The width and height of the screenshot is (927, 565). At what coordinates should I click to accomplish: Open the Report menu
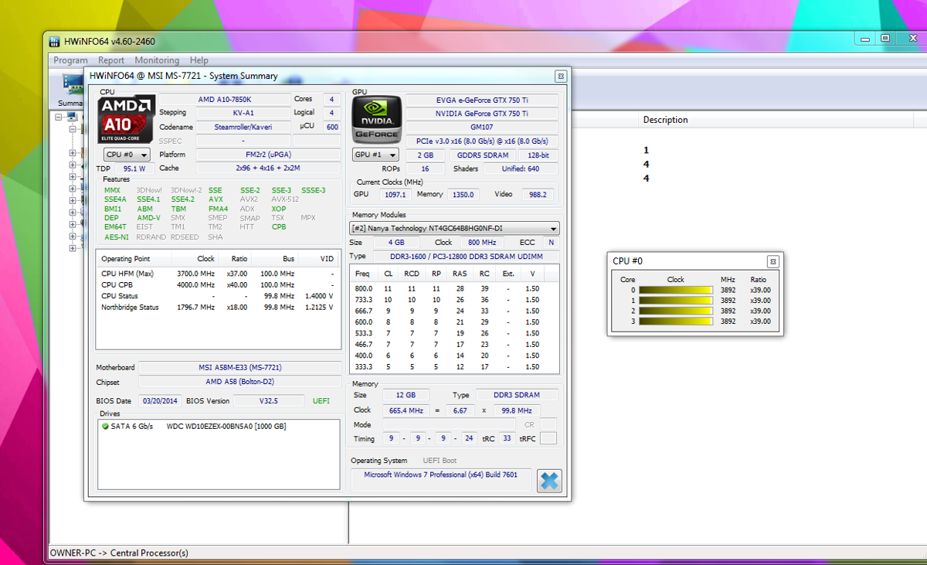pyautogui.click(x=111, y=60)
